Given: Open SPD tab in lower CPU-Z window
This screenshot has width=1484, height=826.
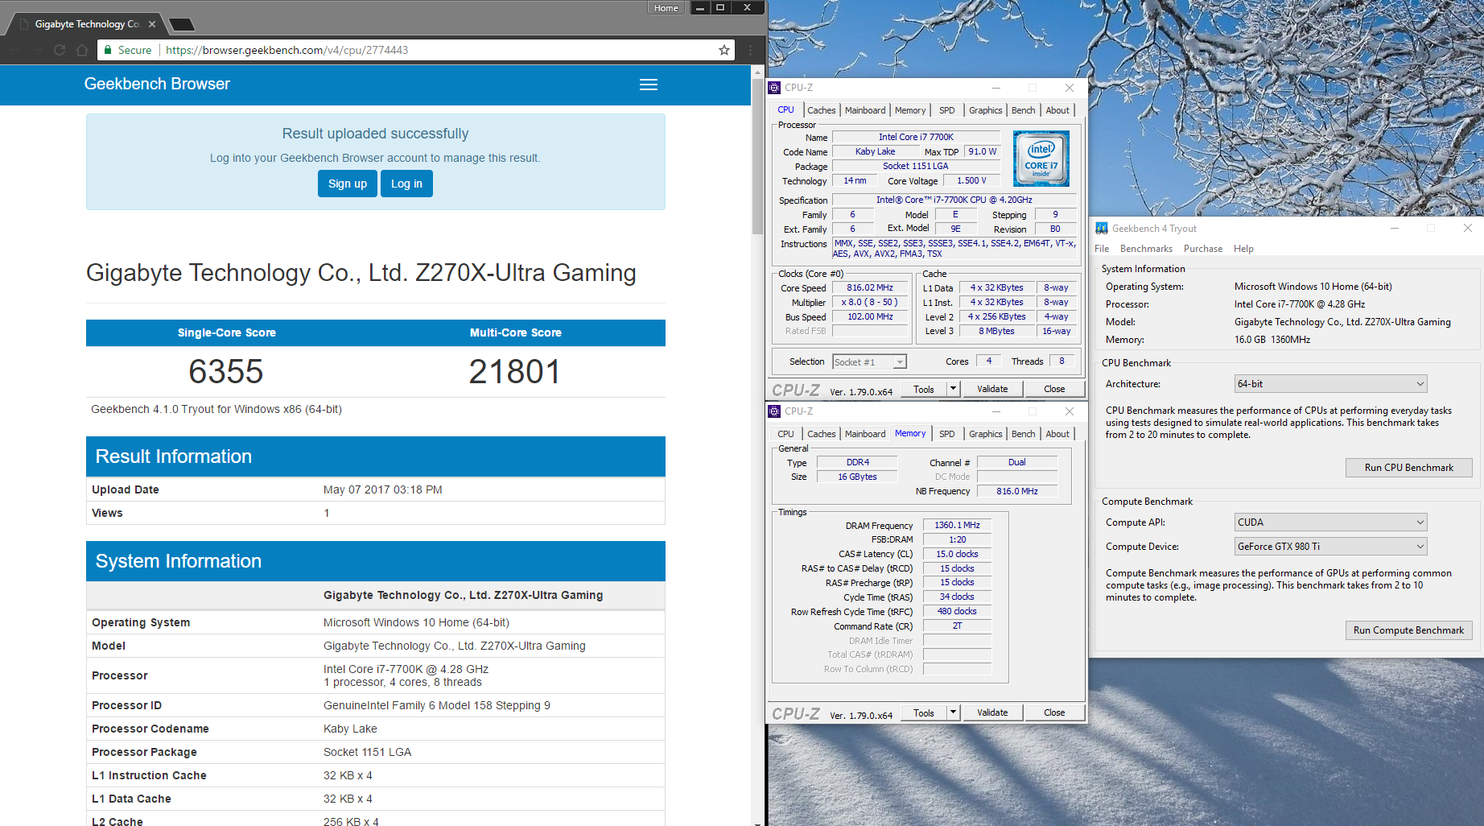Looking at the screenshot, I should pyautogui.click(x=947, y=434).
